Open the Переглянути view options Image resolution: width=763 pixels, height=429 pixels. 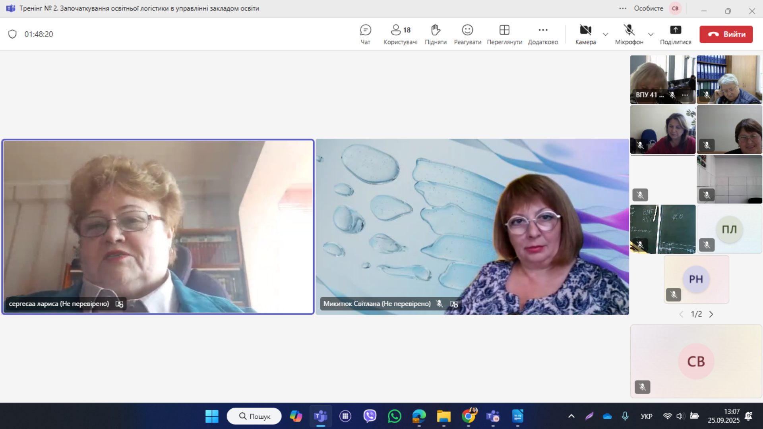(504, 34)
